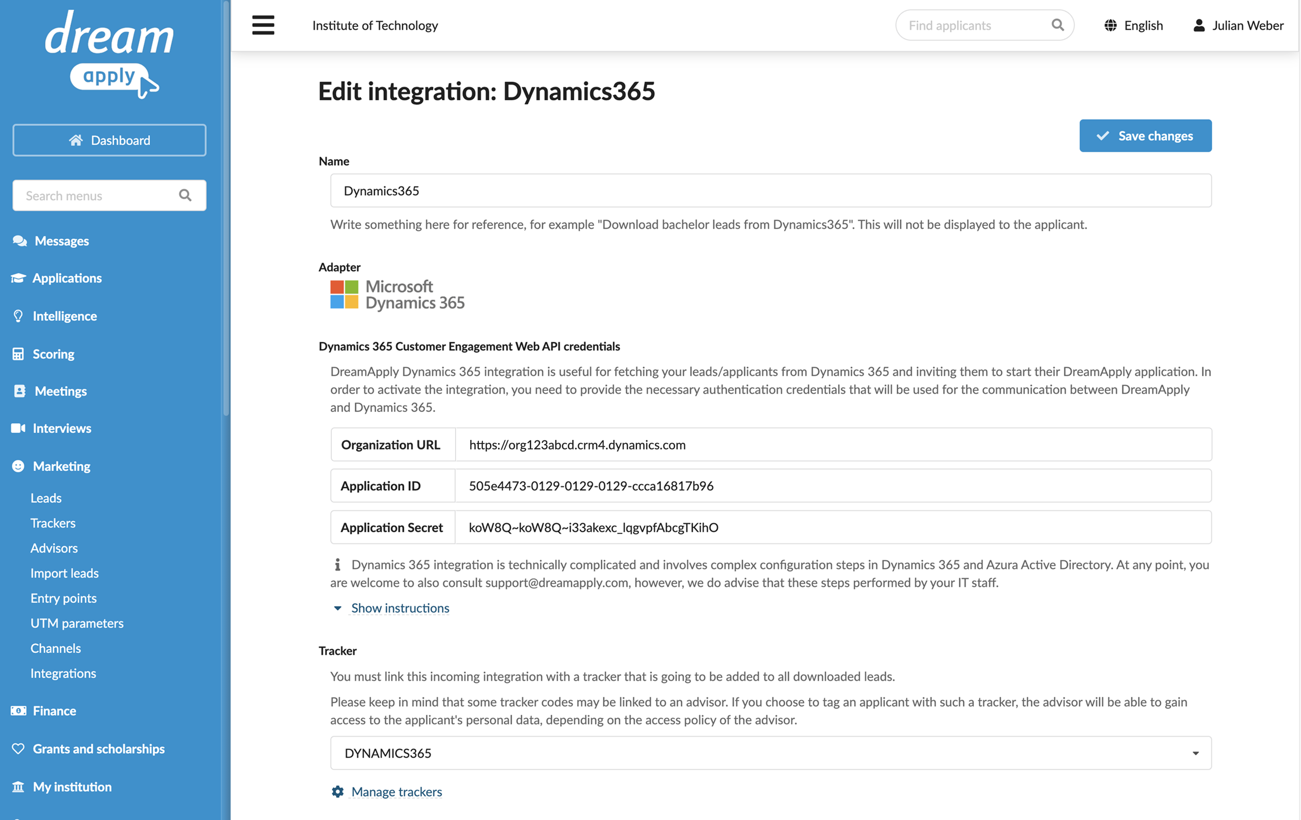
Task: Open the Interviews menu
Action: (62, 428)
